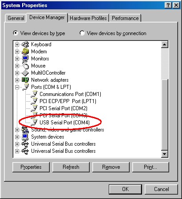Select the Device Manager tab
182x199 pixels.
pos(47,17)
